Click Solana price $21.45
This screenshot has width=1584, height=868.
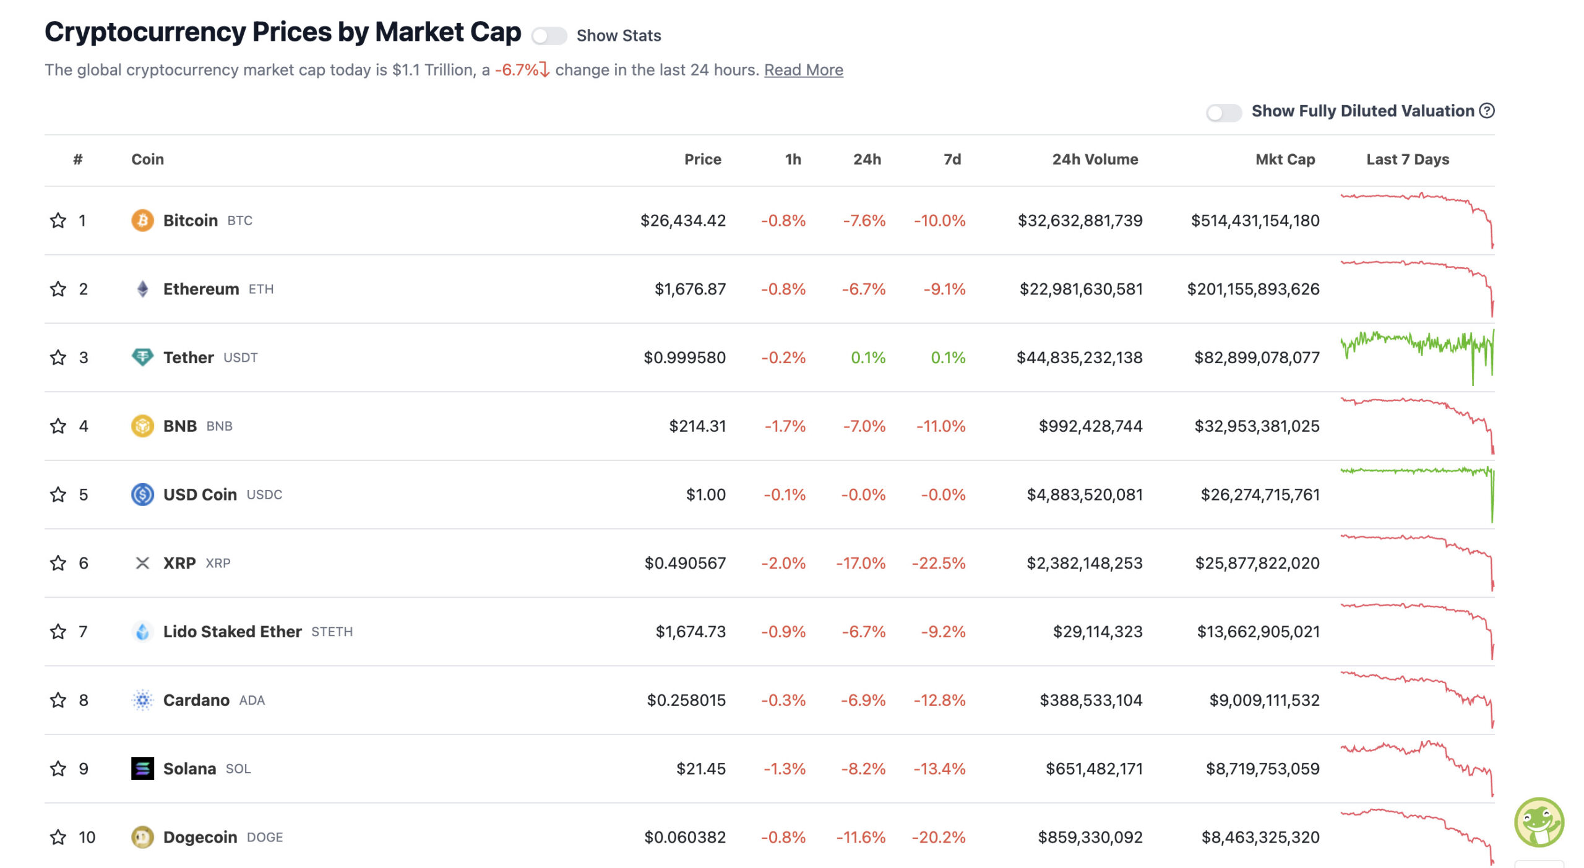coord(701,769)
